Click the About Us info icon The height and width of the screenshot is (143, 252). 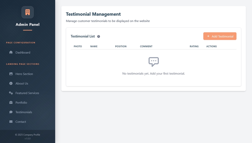11,84
